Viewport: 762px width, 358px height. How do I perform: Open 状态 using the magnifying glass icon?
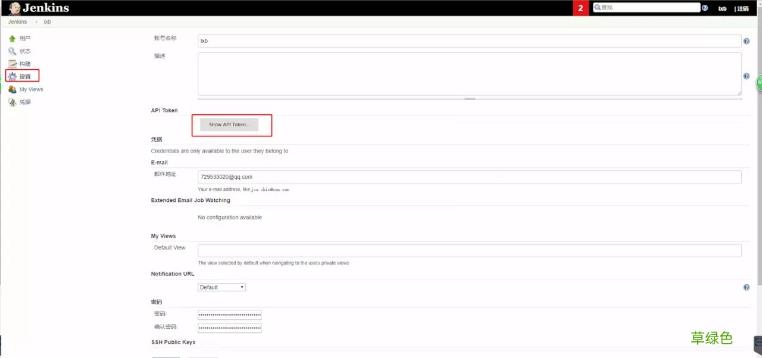tap(12, 51)
